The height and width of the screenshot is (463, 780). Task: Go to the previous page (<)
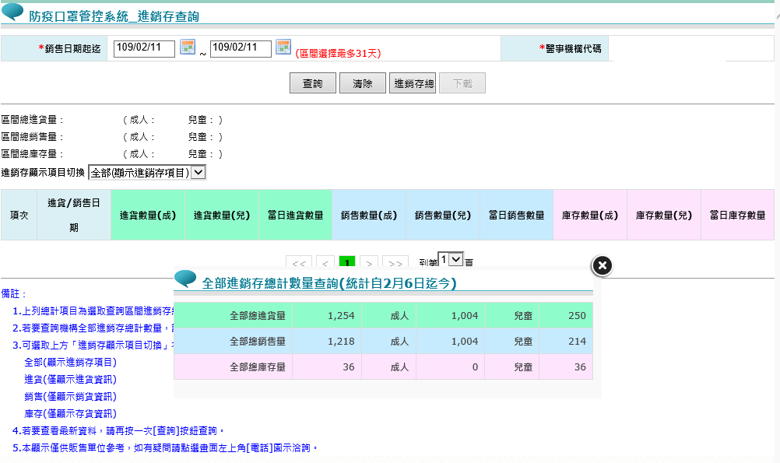click(325, 263)
